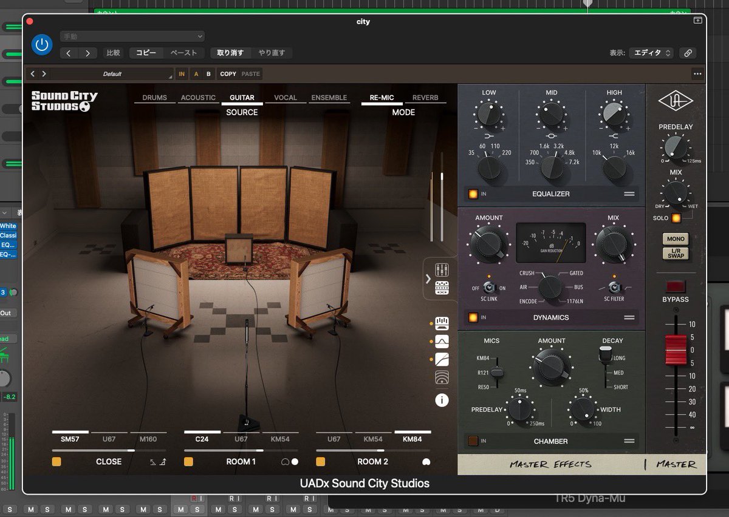The width and height of the screenshot is (729, 517).
Task: Click the chamber reverb shortcut icon
Action: pyautogui.click(x=442, y=379)
